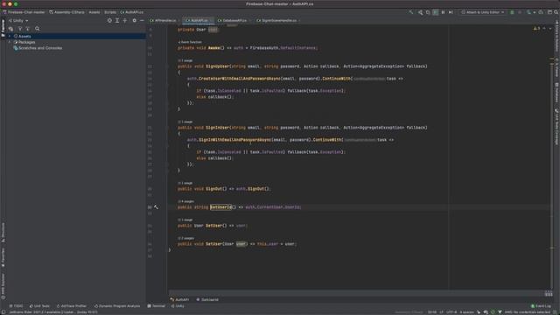Open the Database tool window on right edge
This screenshot has height=315, width=560.
point(556,92)
